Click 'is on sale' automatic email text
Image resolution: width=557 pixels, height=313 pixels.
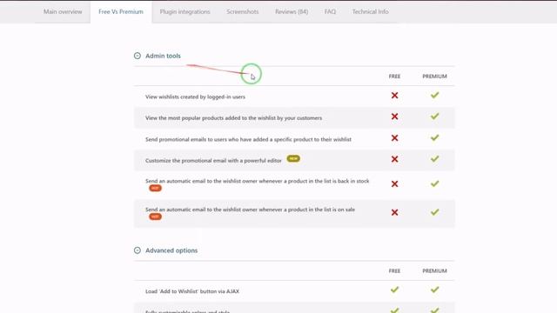coord(250,210)
